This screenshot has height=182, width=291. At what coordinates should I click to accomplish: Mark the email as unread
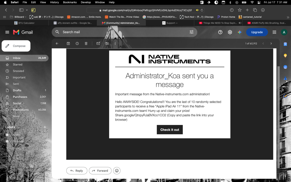click(x=98, y=43)
